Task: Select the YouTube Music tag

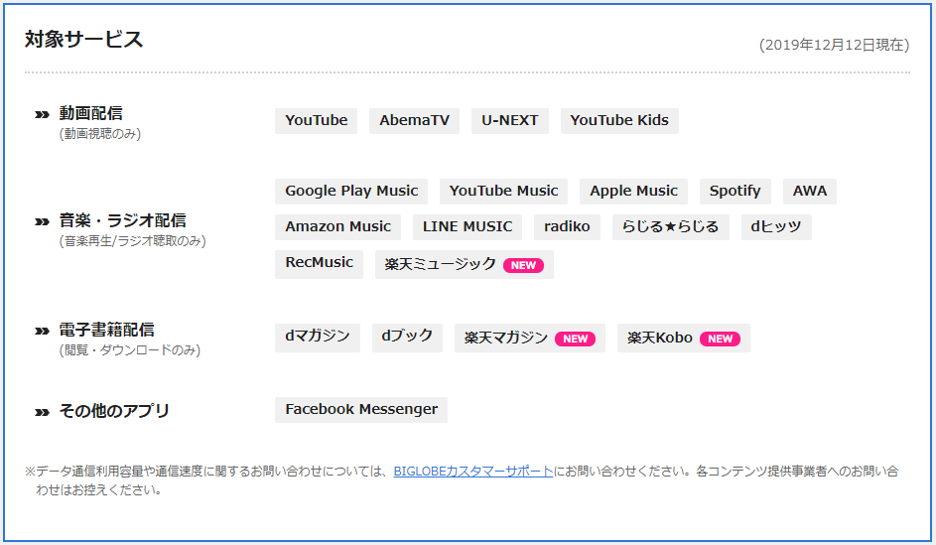Action: coord(503,191)
